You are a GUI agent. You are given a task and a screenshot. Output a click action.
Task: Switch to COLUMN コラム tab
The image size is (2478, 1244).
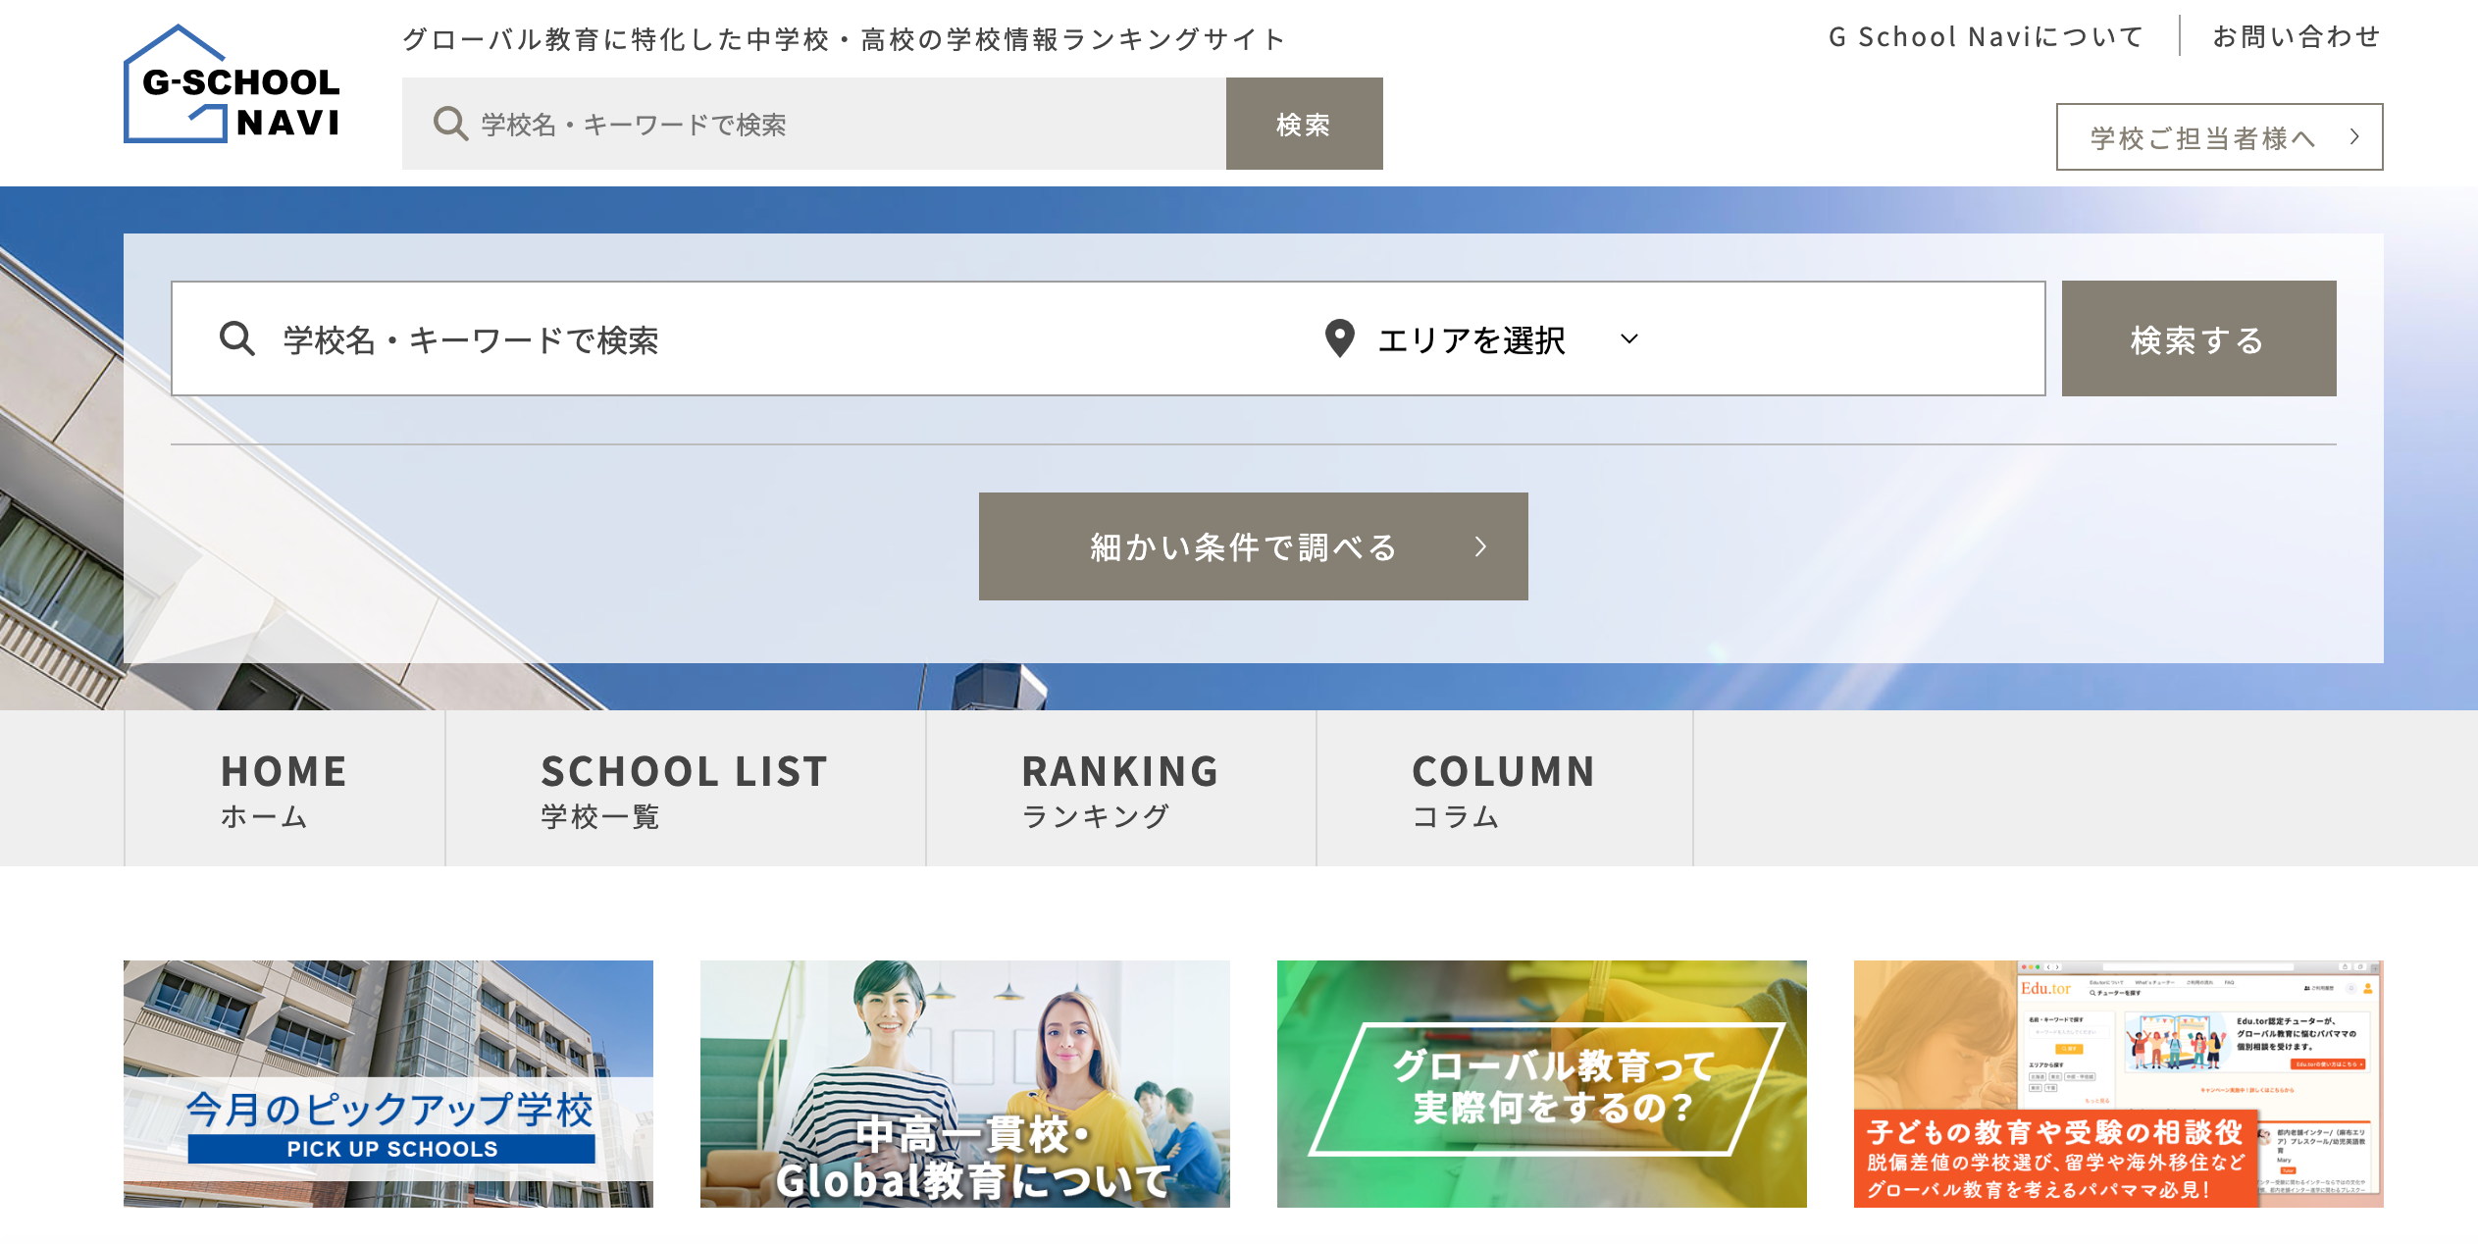pos(1504,789)
